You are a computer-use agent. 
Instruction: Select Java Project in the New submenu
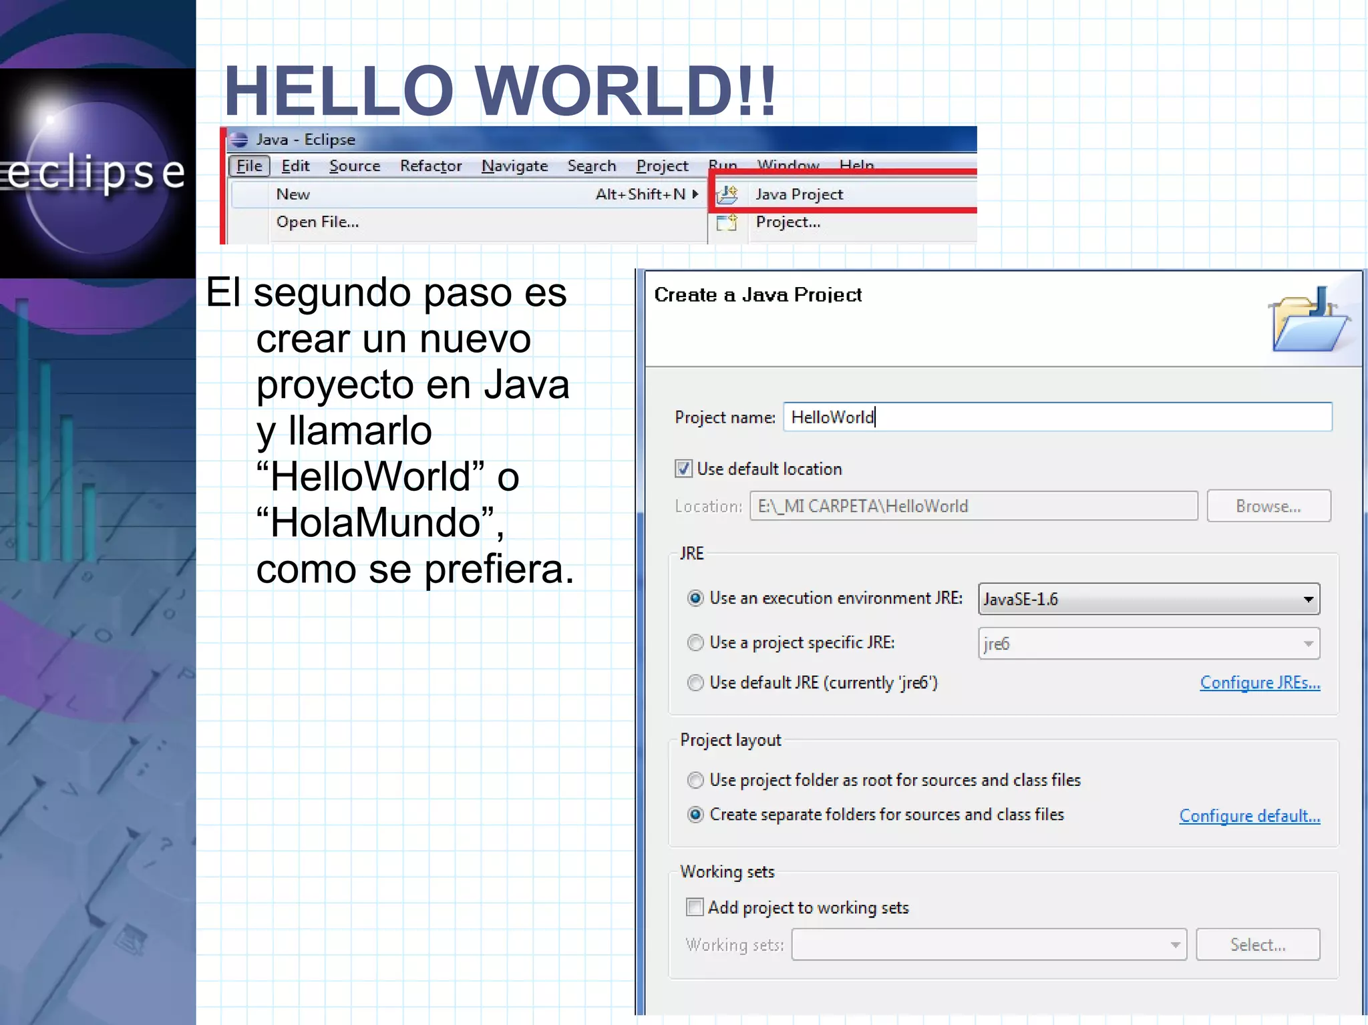pyautogui.click(x=844, y=194)
